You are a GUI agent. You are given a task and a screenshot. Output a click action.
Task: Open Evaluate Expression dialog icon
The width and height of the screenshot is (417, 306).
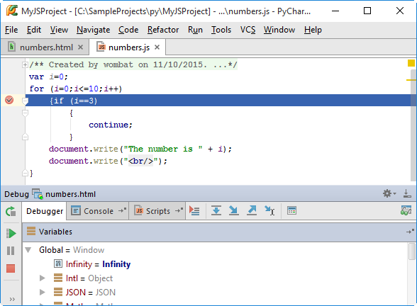[291, 211]
